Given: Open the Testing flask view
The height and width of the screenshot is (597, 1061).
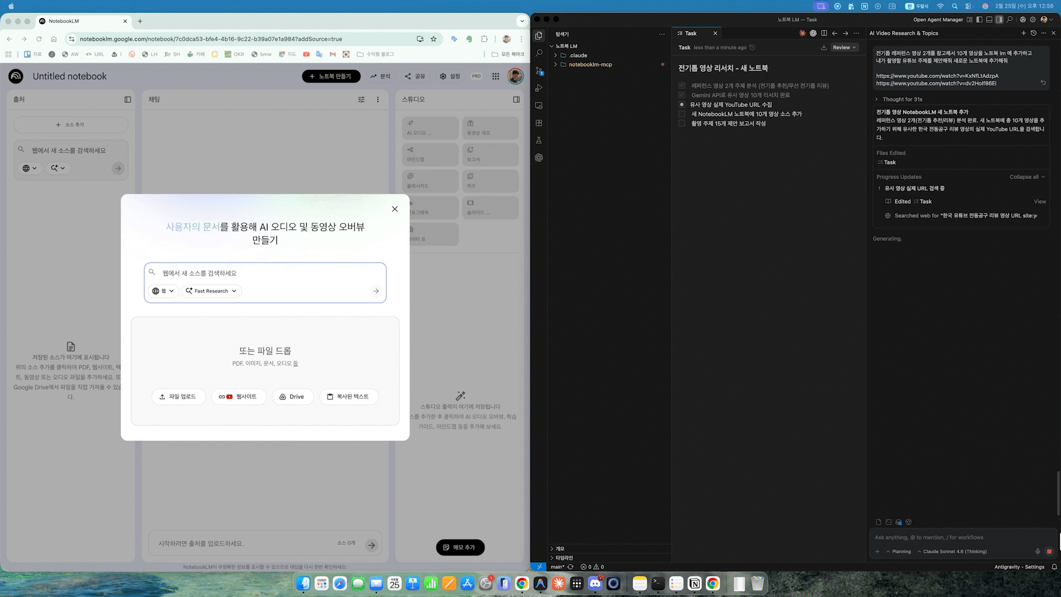Looking at the screenshot, I should point(539,140).
